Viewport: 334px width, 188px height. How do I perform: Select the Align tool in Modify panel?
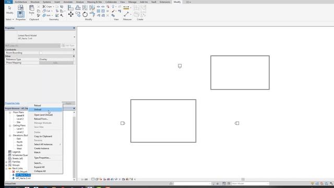(x=70, y=8)
